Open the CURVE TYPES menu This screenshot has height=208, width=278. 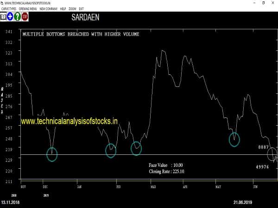pos(9,9)
